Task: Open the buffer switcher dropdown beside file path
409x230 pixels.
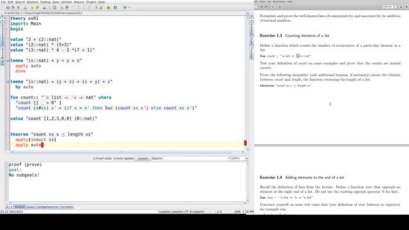Action: 247,13
